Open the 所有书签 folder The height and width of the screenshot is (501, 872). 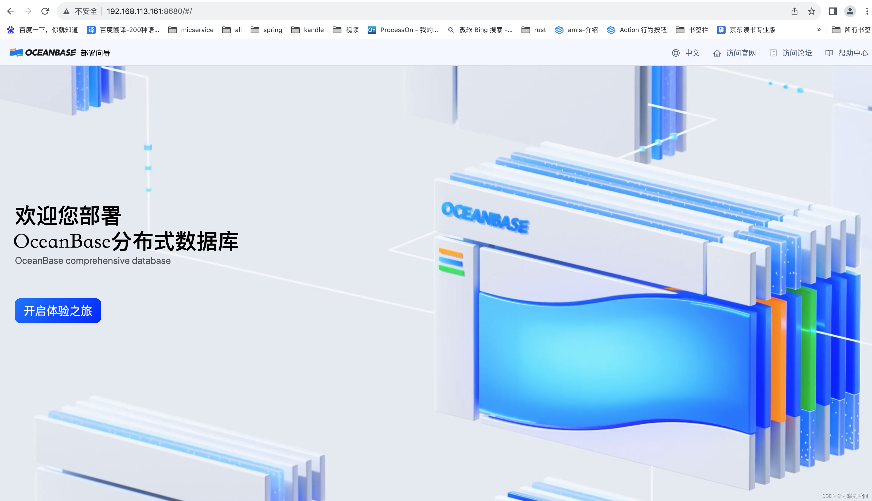(x=852, y=30)
